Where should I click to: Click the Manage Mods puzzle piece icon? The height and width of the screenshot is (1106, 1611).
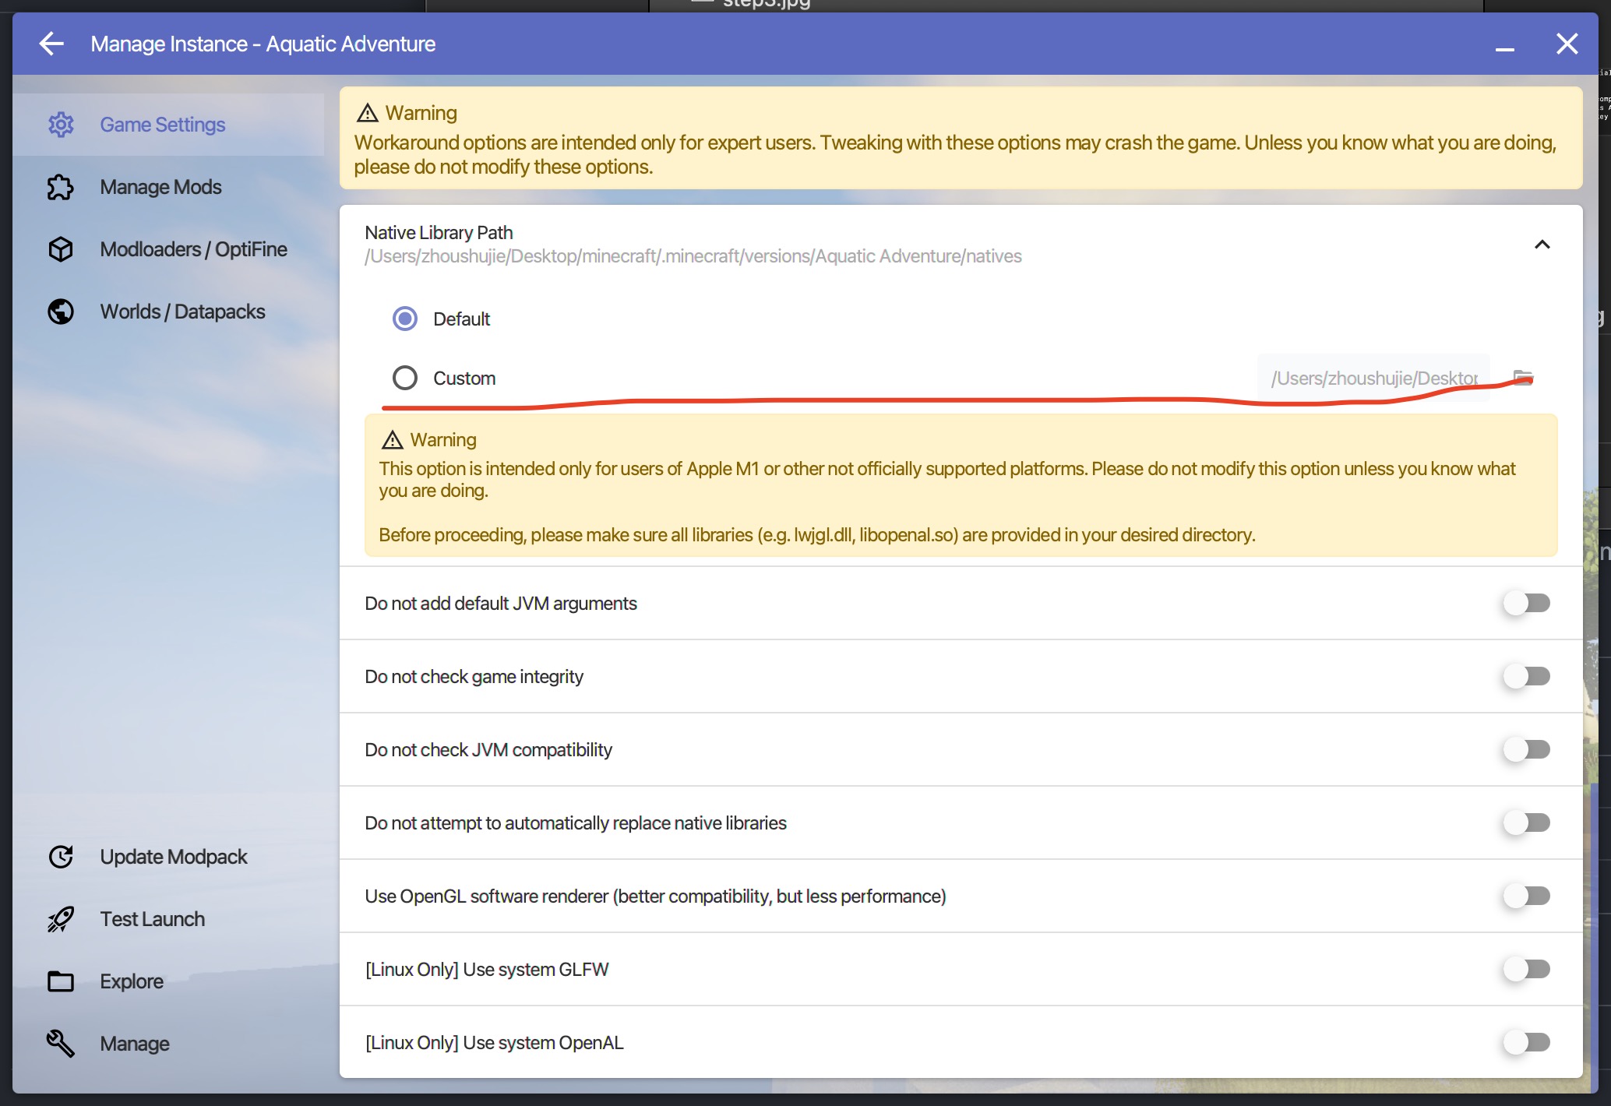(x=61, y=187)
